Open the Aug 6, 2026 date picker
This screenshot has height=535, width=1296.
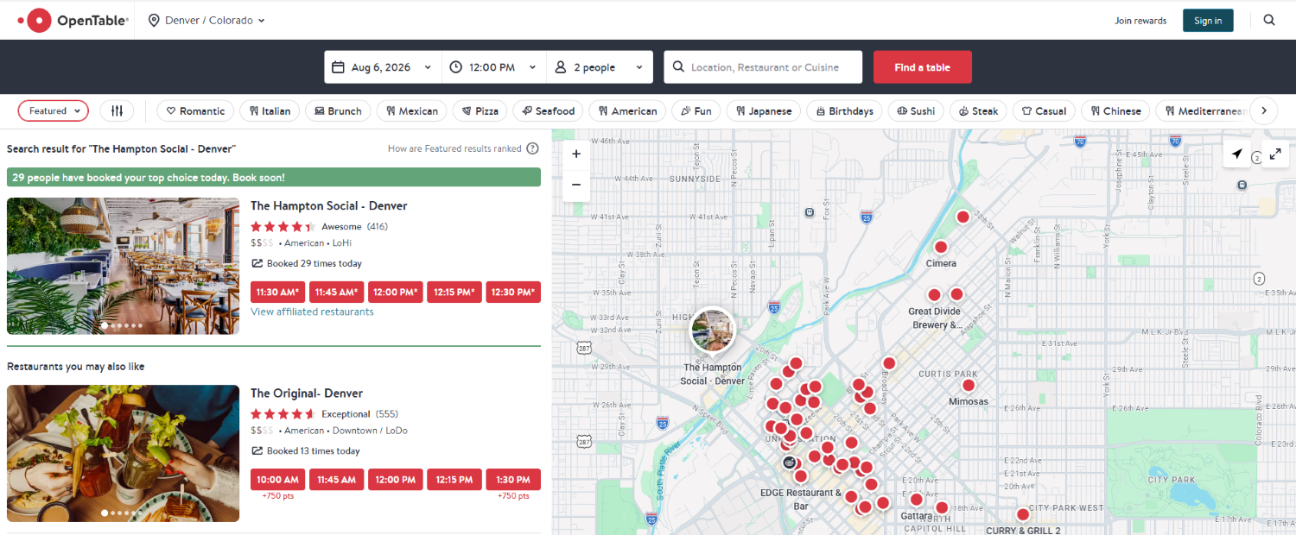coord(383,67)
